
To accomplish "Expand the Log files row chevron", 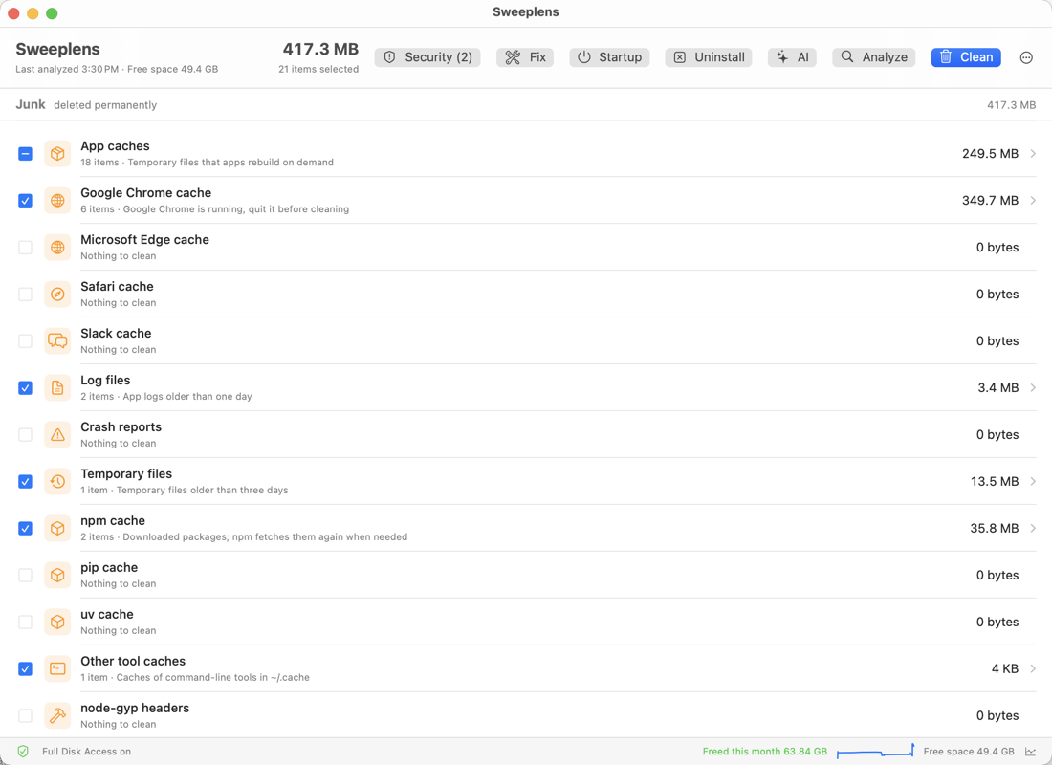I will point(1033,388).
